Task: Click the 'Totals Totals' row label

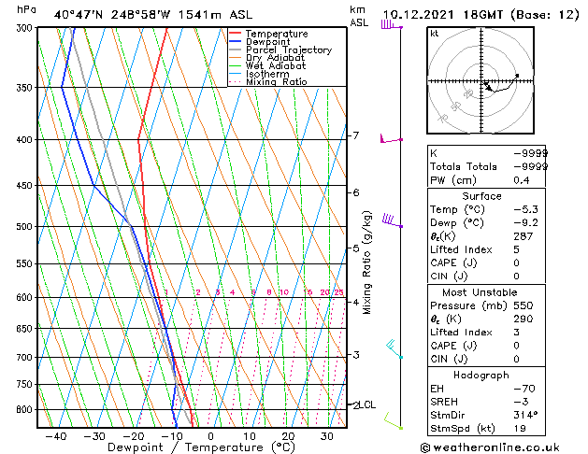Action: click(x=464, y=166)
